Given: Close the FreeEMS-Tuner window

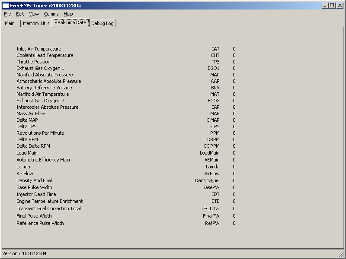Looking at the screenshot, I should click(340, 6).
